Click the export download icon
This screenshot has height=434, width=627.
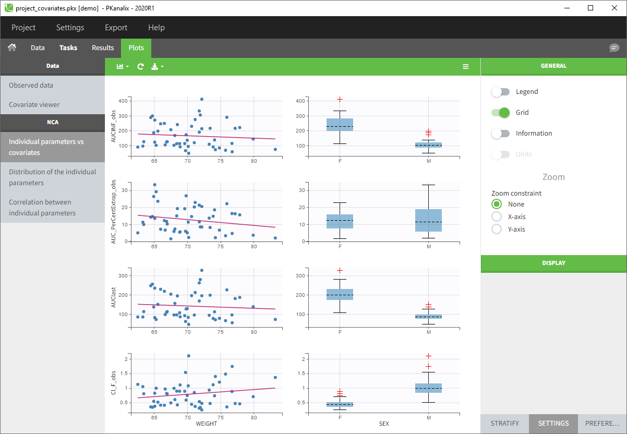156,67
